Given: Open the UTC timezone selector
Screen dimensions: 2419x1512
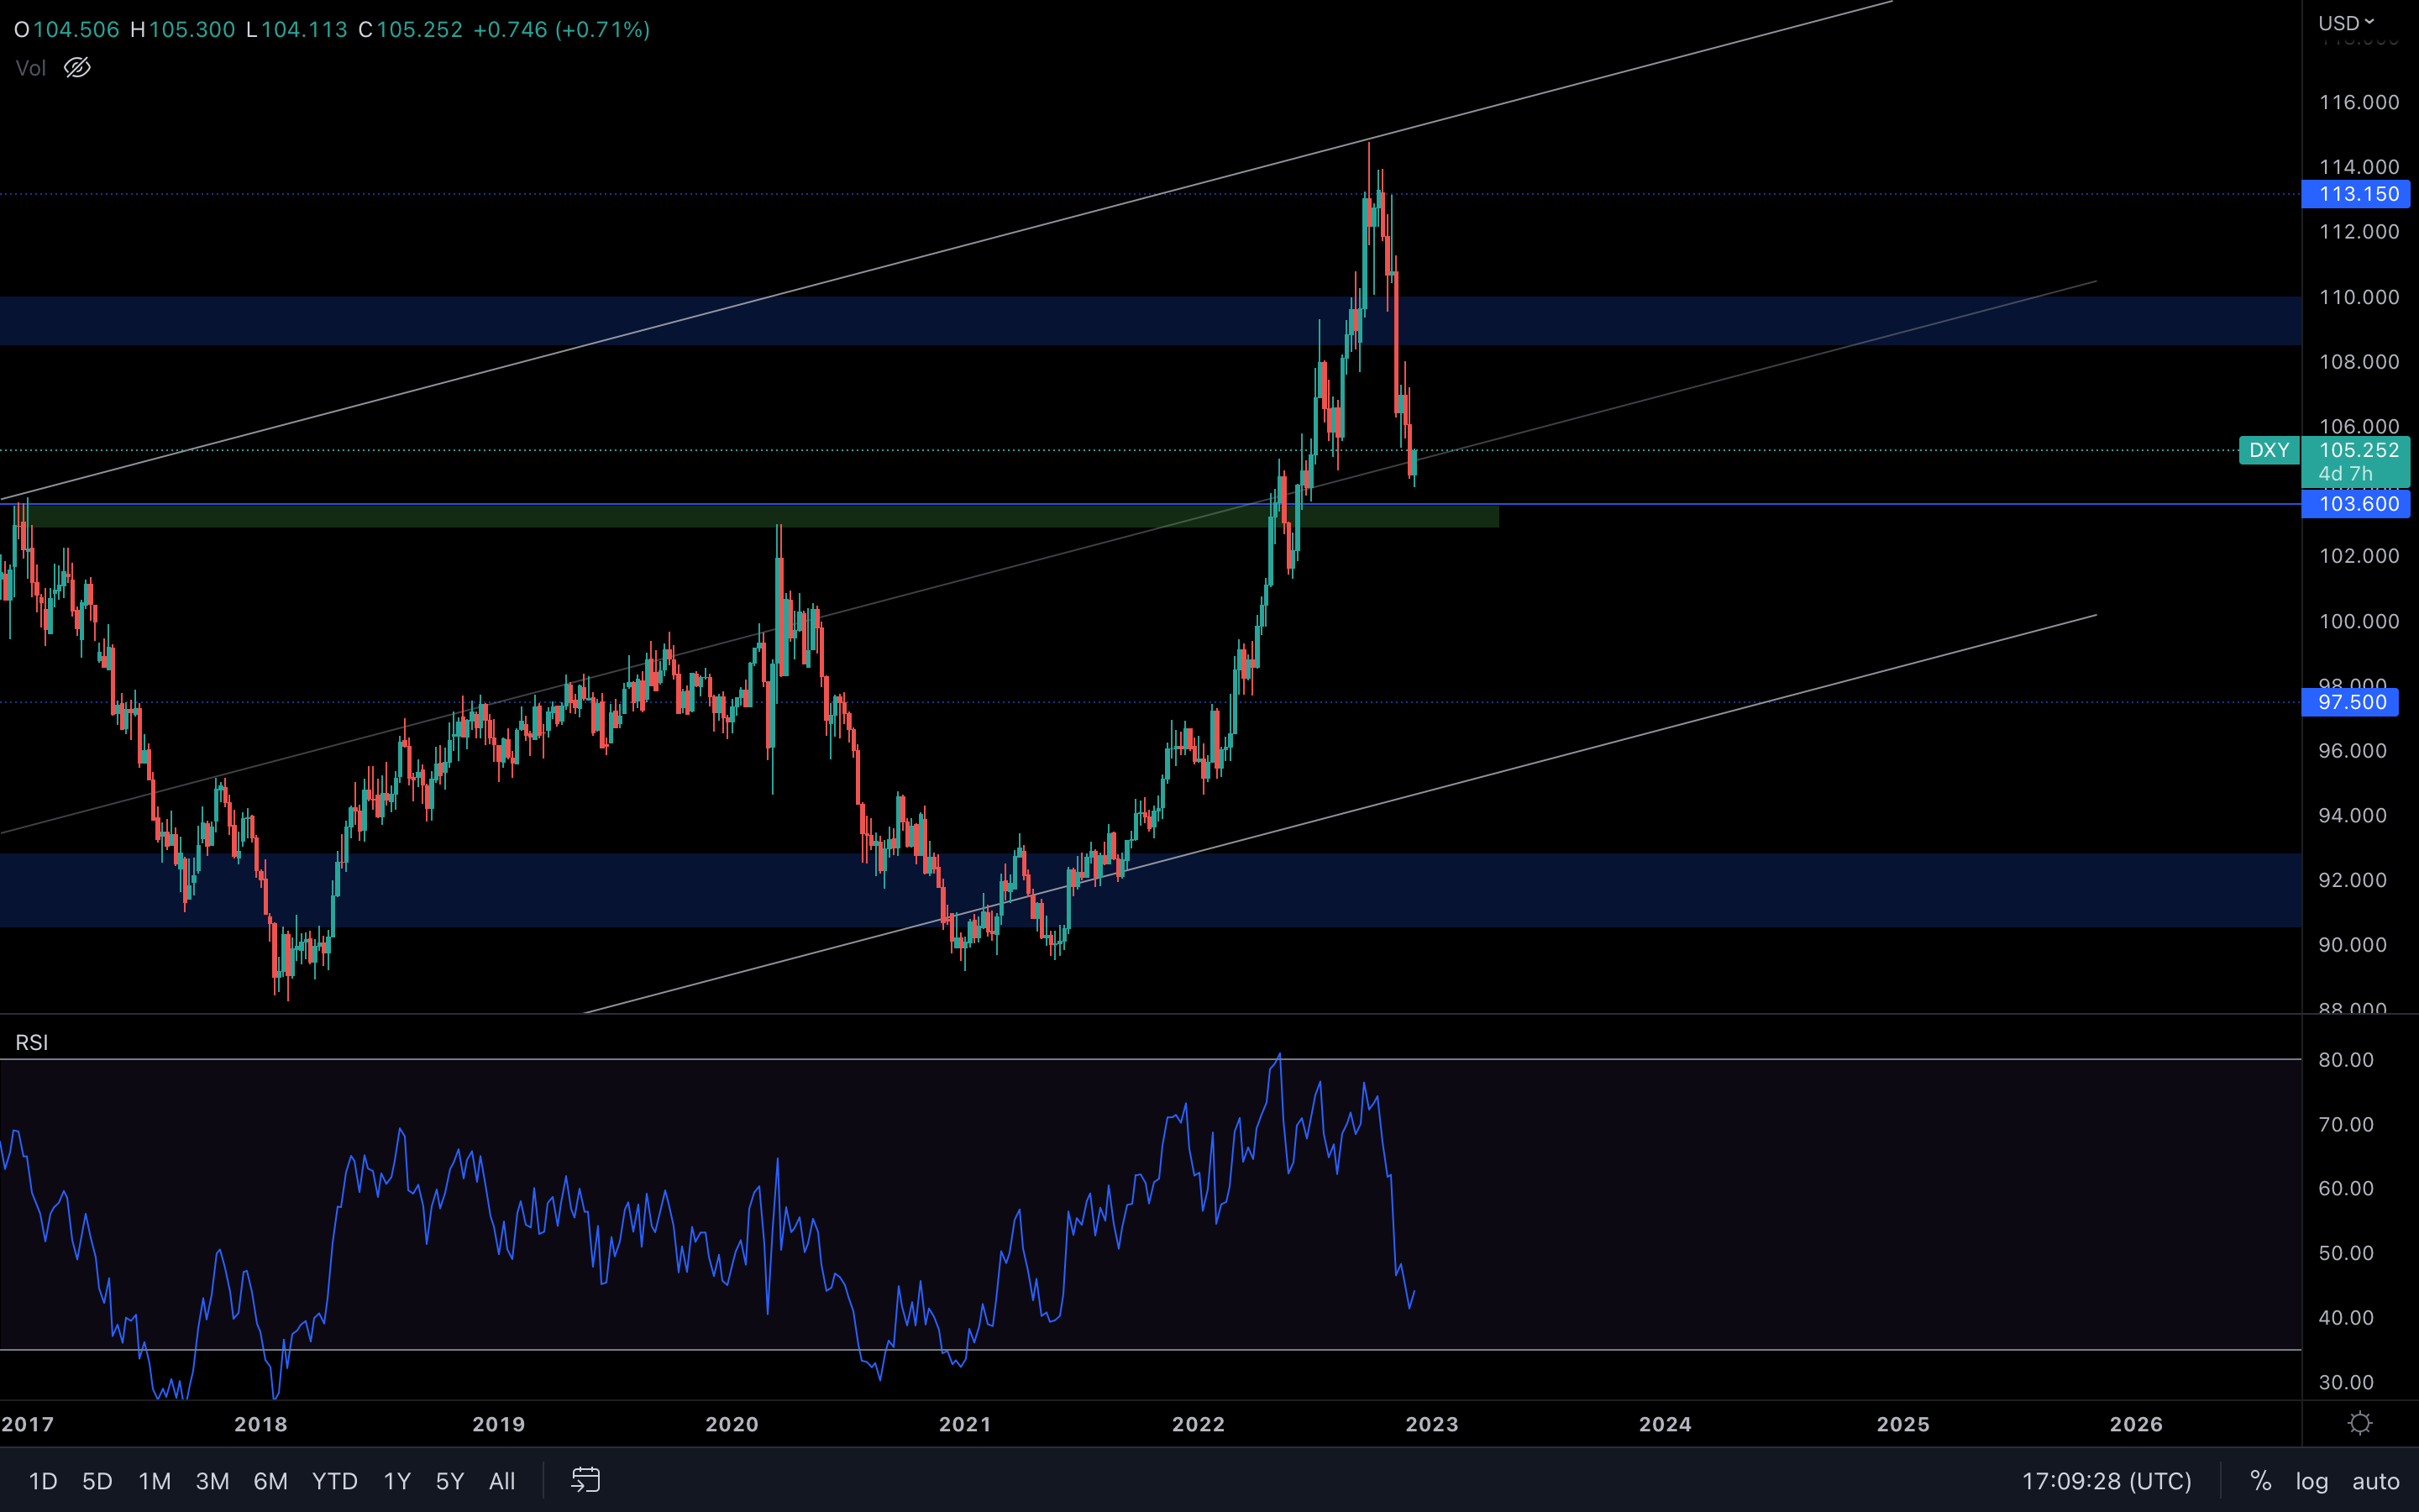Looking at the screenshot, I should point(2107,1481).
